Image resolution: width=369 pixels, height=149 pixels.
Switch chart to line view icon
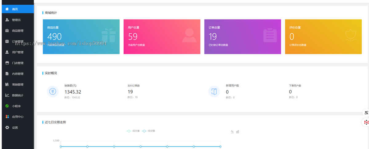(x=232, y=132)
